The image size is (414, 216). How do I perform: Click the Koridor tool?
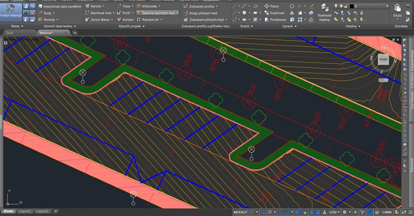pos(125,20)
